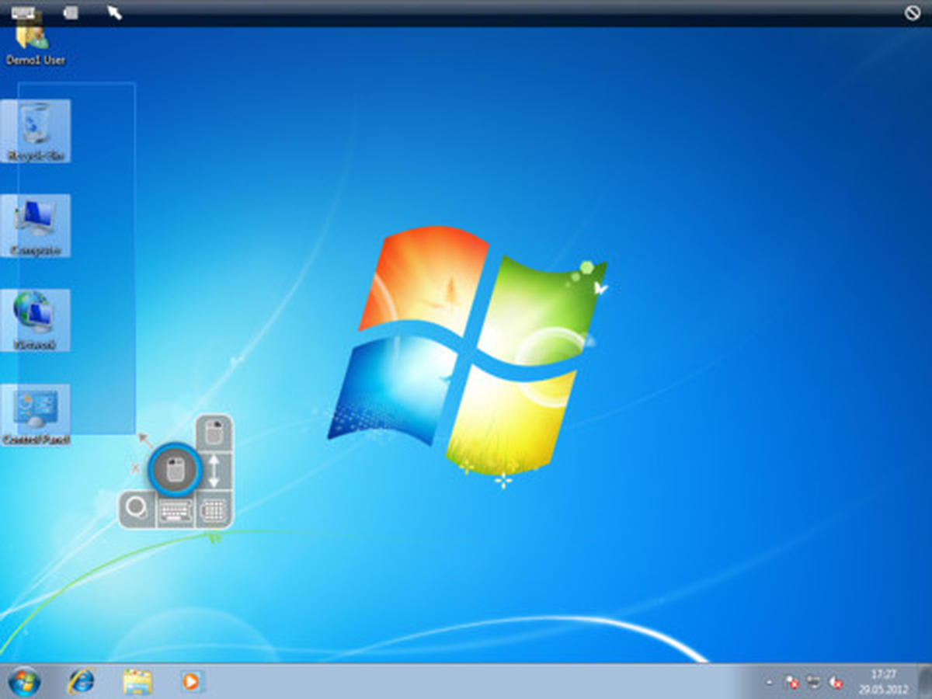Click the clock and date in the system tray
932x699 pixels.
coord(885,682)
